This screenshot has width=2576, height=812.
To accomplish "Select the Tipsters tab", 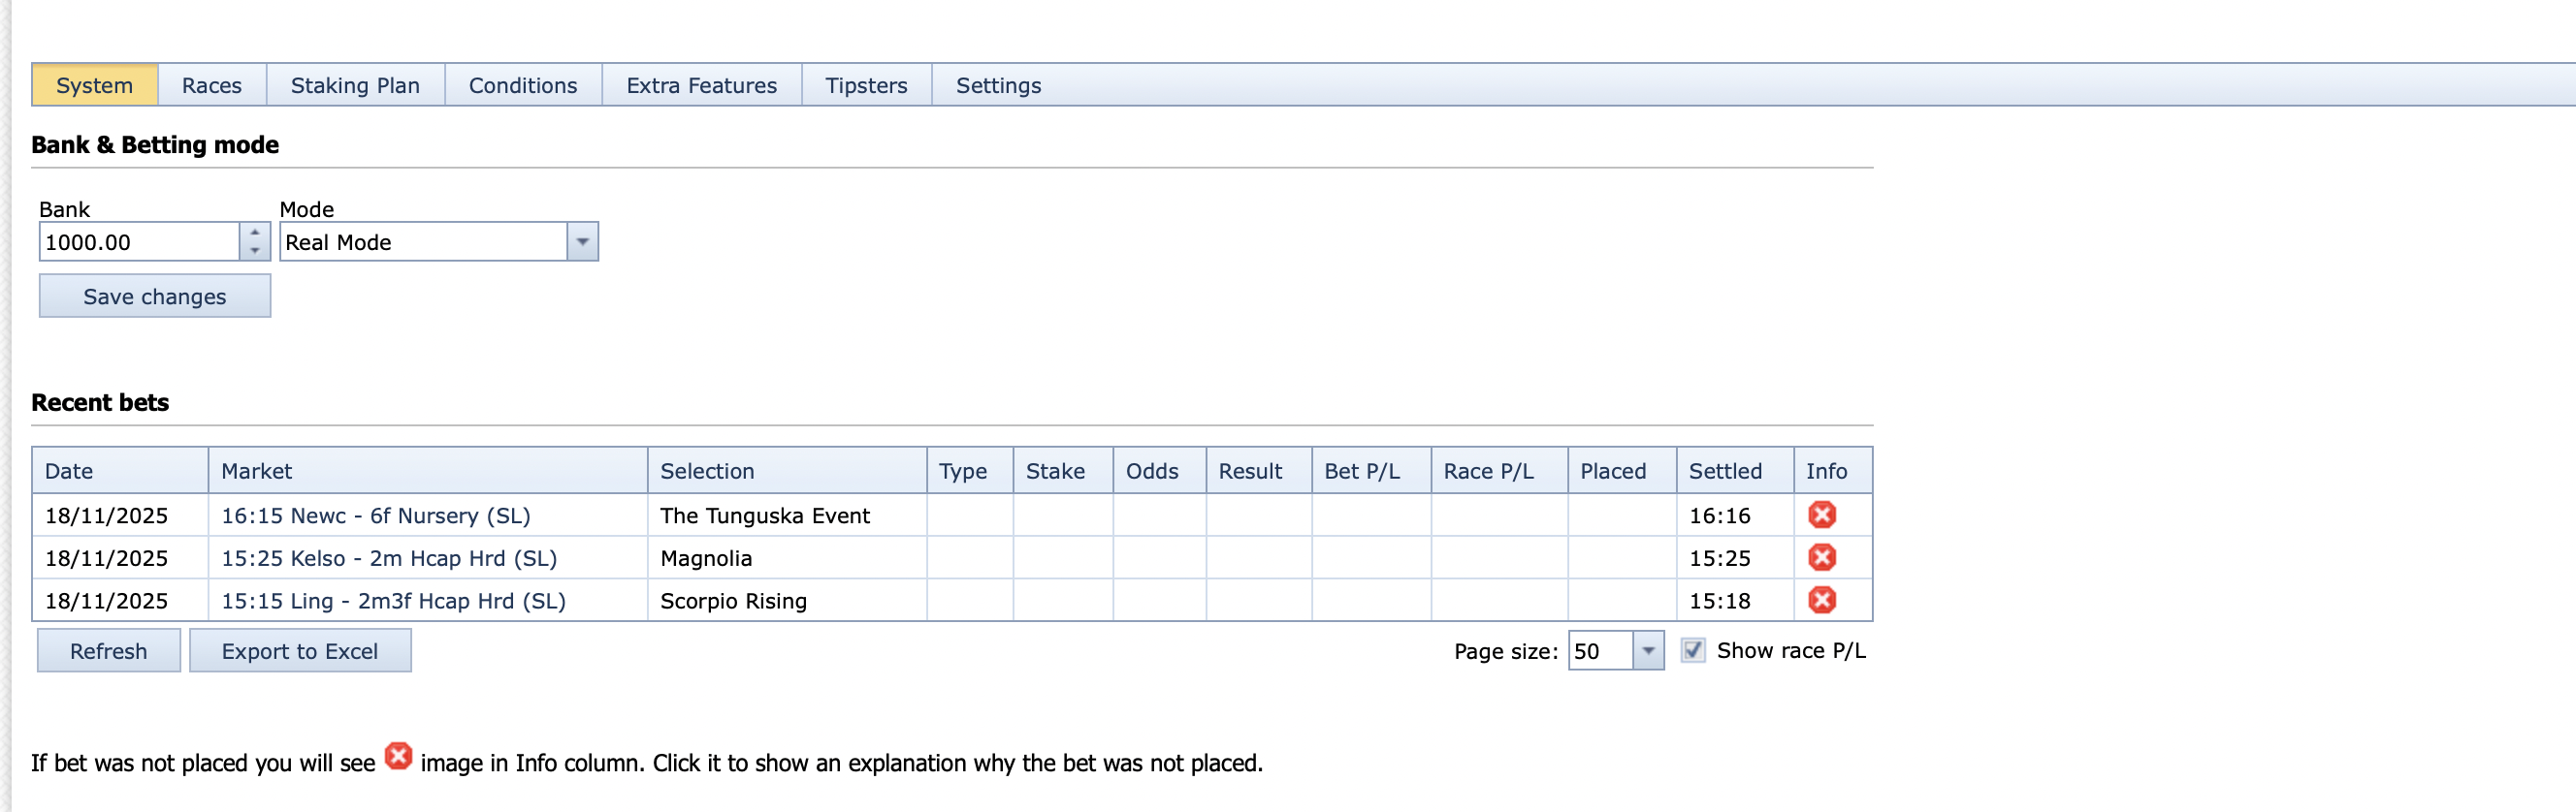I will click(866, 86).
